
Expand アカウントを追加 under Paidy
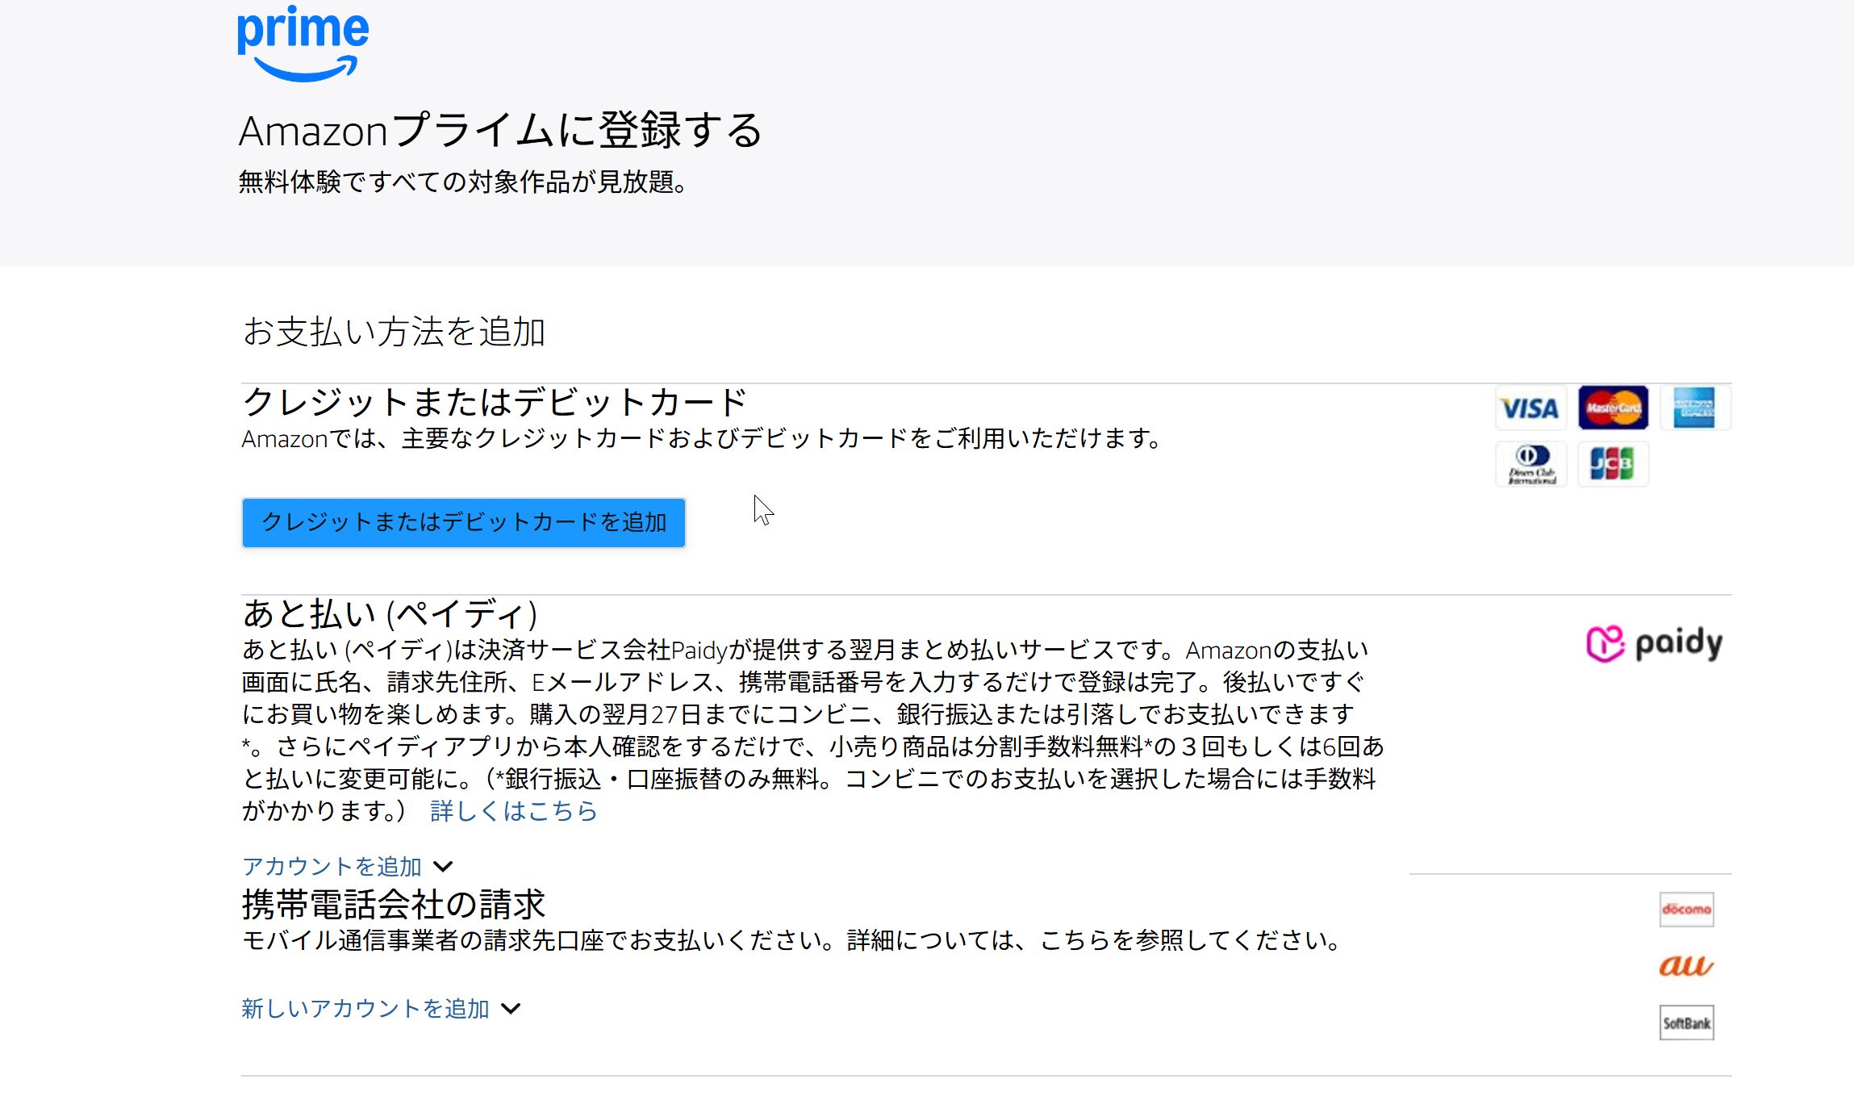[x=332, y=866]
